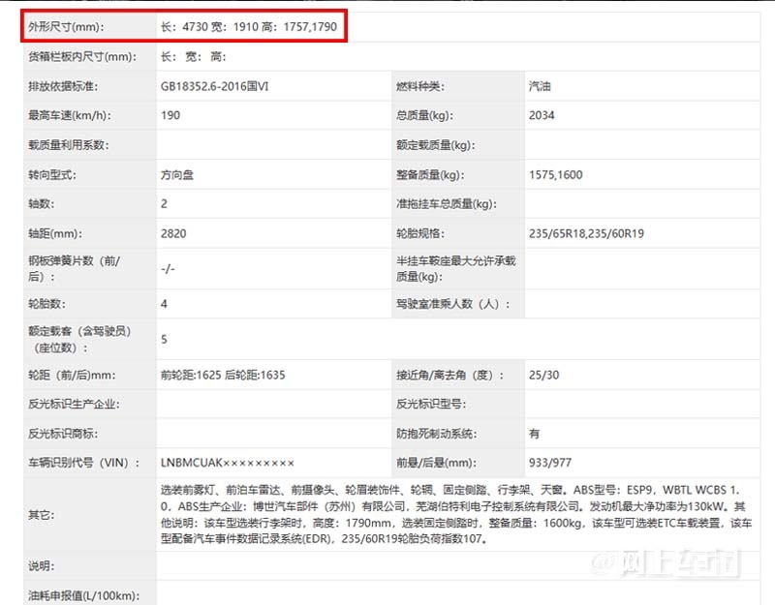Click the 货箱栏板内尺寸(mm) label
Image resolution: width=775 pixels, height=605 pixels.
[82, 57]
